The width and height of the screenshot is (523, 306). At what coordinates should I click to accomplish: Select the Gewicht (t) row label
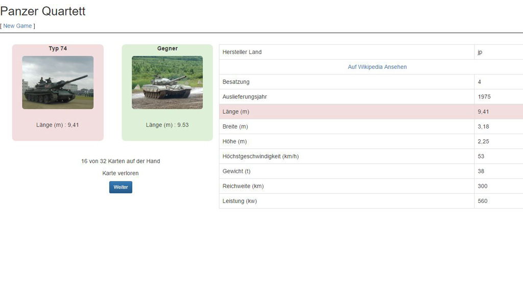pyautogui.click(x=236, y=171)
